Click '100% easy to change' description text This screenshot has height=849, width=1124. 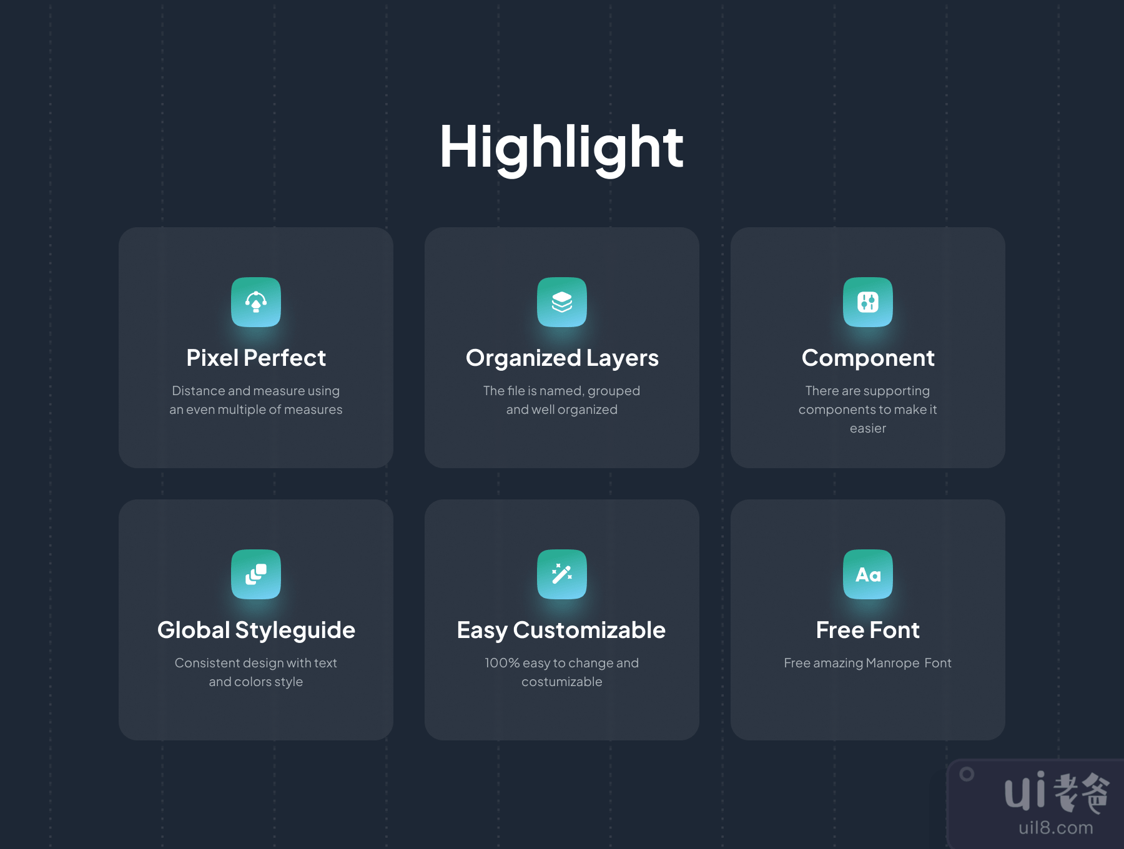[x=561, y=663]
